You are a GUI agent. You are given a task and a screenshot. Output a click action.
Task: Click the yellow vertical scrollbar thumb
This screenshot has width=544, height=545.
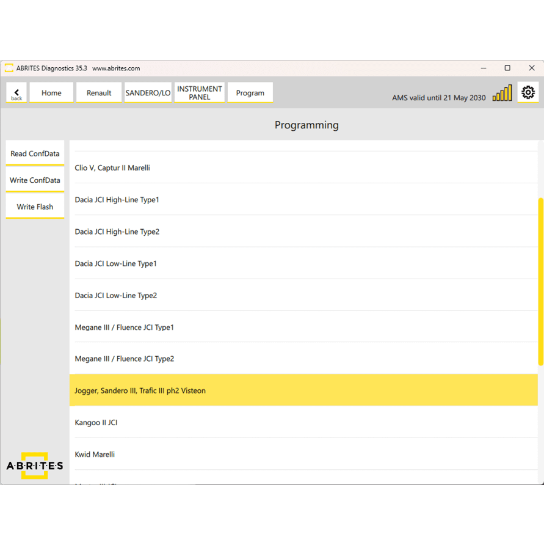click(x=540, y=281)
